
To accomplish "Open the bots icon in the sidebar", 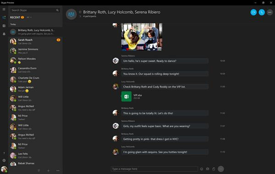I will [x=4, y=34].
